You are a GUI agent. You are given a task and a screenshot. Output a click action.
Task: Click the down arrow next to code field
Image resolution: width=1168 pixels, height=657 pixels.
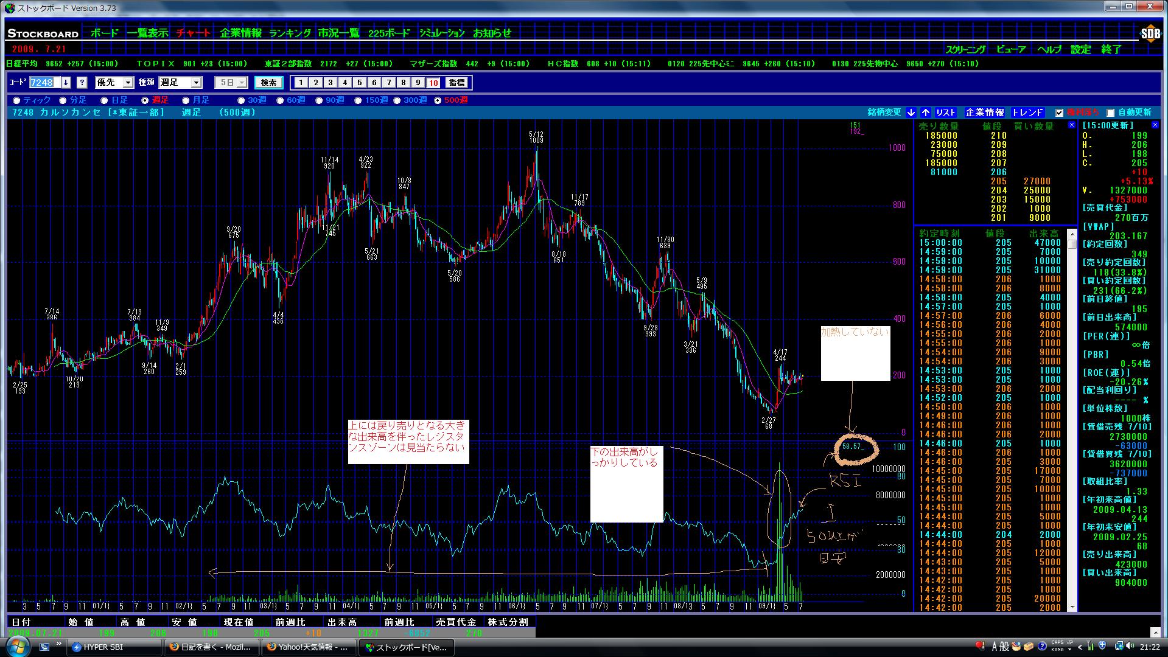66,83
